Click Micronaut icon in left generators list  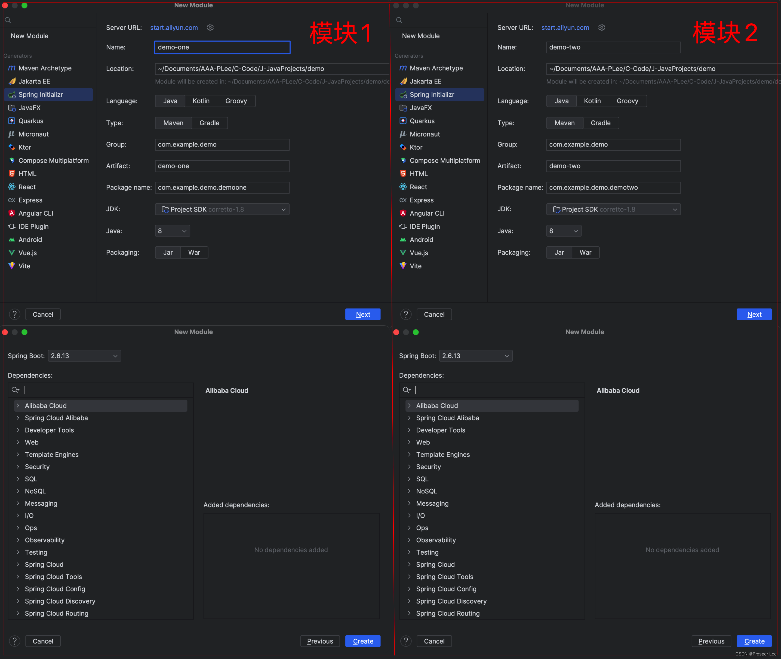pyautogui.click(x=12, y=134)
